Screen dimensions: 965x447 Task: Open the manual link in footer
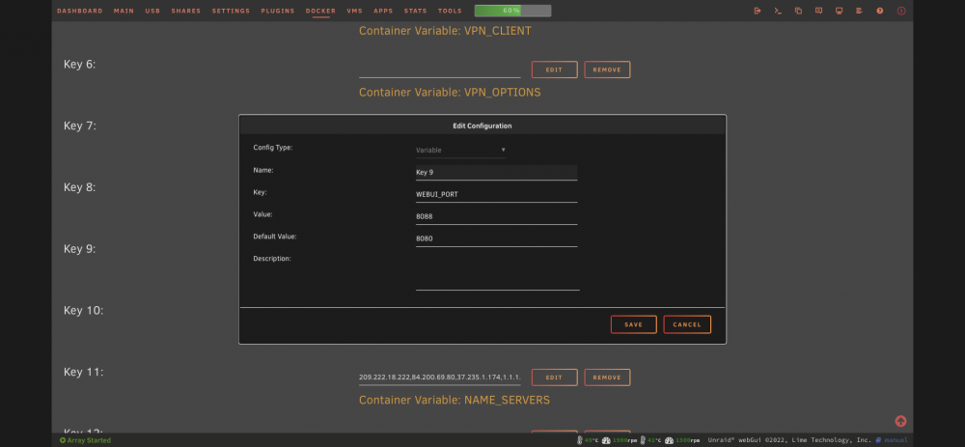(896, 440)
